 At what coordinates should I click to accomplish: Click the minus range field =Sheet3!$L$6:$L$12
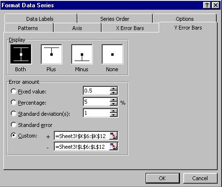82,147
